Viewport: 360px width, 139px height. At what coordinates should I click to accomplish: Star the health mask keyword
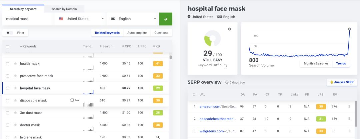(15, 64)
